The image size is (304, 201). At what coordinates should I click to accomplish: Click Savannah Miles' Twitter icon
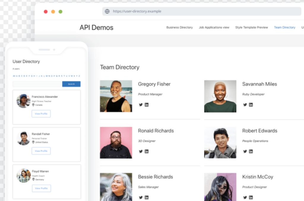point(245,104)
